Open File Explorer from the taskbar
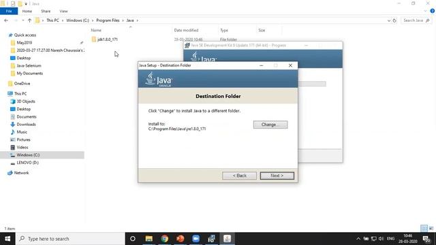Viewport: 436px width, 245px height. tap(149, 239)
